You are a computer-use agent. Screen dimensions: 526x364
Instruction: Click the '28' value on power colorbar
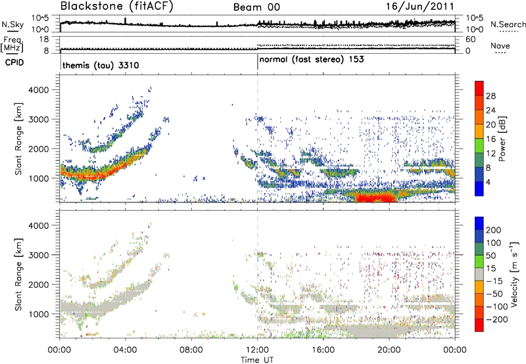(x=490, y=96)
